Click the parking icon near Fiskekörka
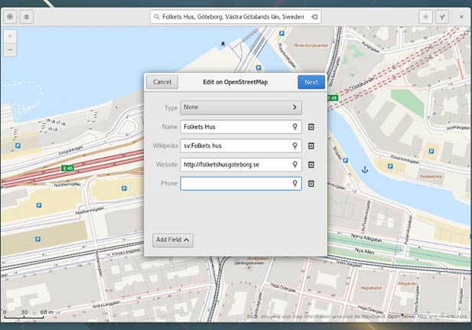The height and width of the screenshot is (330, 472). pos(390,166)
